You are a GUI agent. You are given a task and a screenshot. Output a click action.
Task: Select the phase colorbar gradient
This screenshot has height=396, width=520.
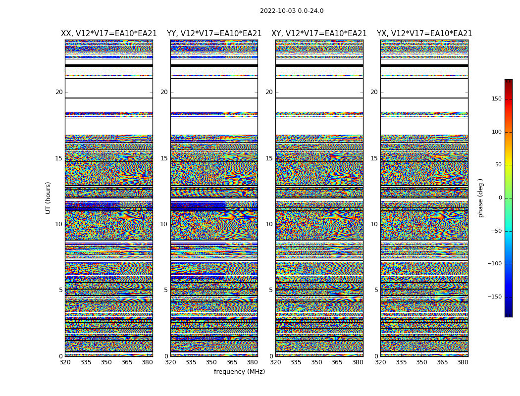[x=509, y=198]
